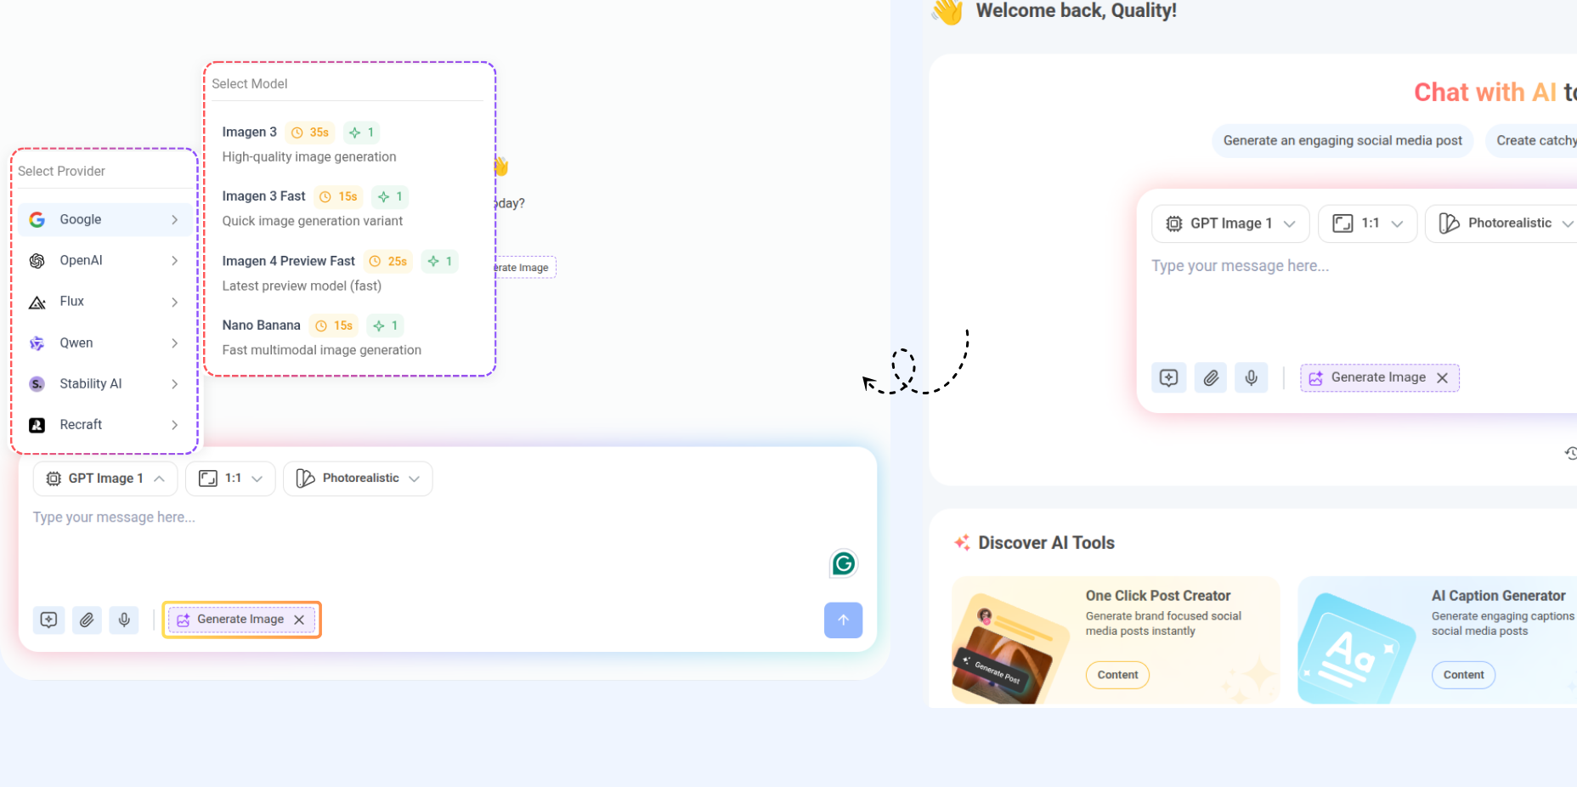Click 'Generate an engaging social media post' suggestion

click(x=1343, y=140)
